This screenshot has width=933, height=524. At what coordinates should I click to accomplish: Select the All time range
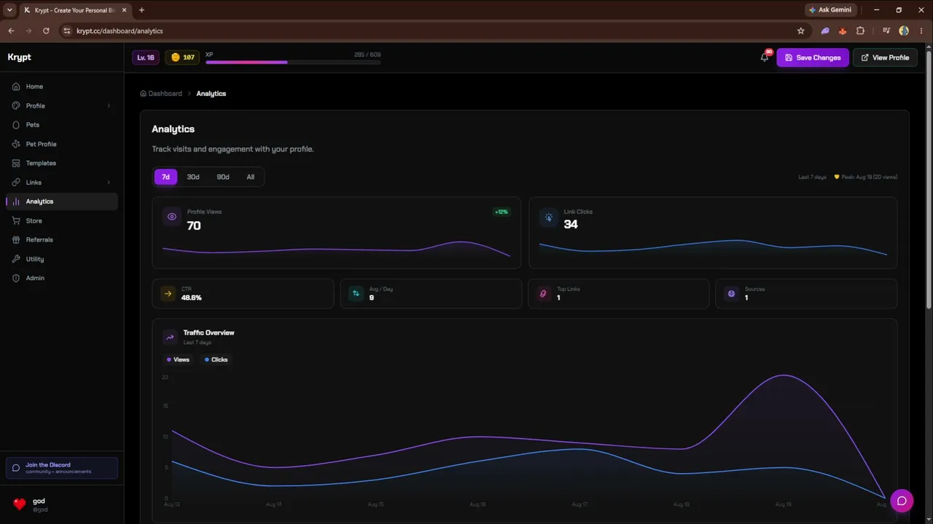[x=251, y=177]
